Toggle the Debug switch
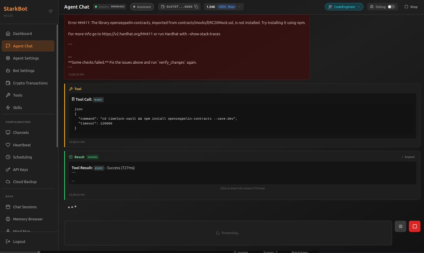The width and height of the screenshot is (424, 253). pos(391,7)
